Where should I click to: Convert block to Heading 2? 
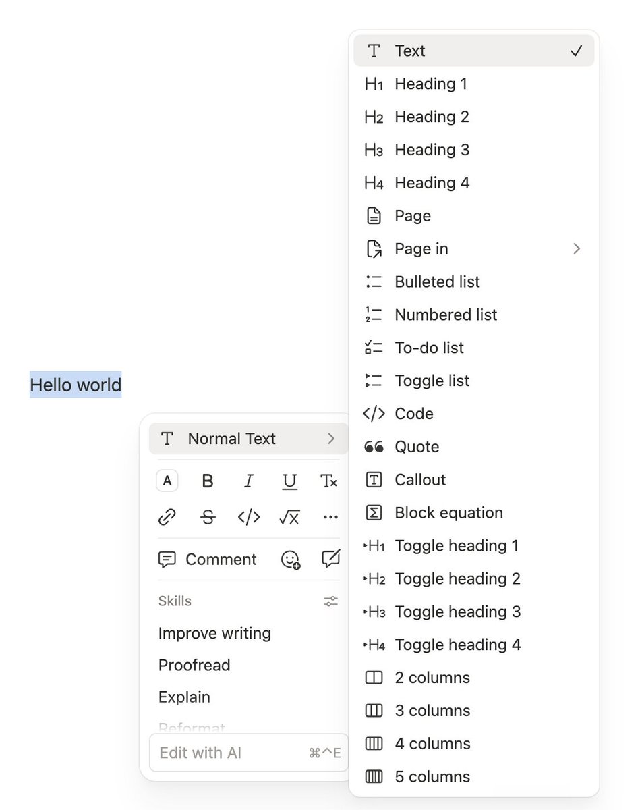474,117
